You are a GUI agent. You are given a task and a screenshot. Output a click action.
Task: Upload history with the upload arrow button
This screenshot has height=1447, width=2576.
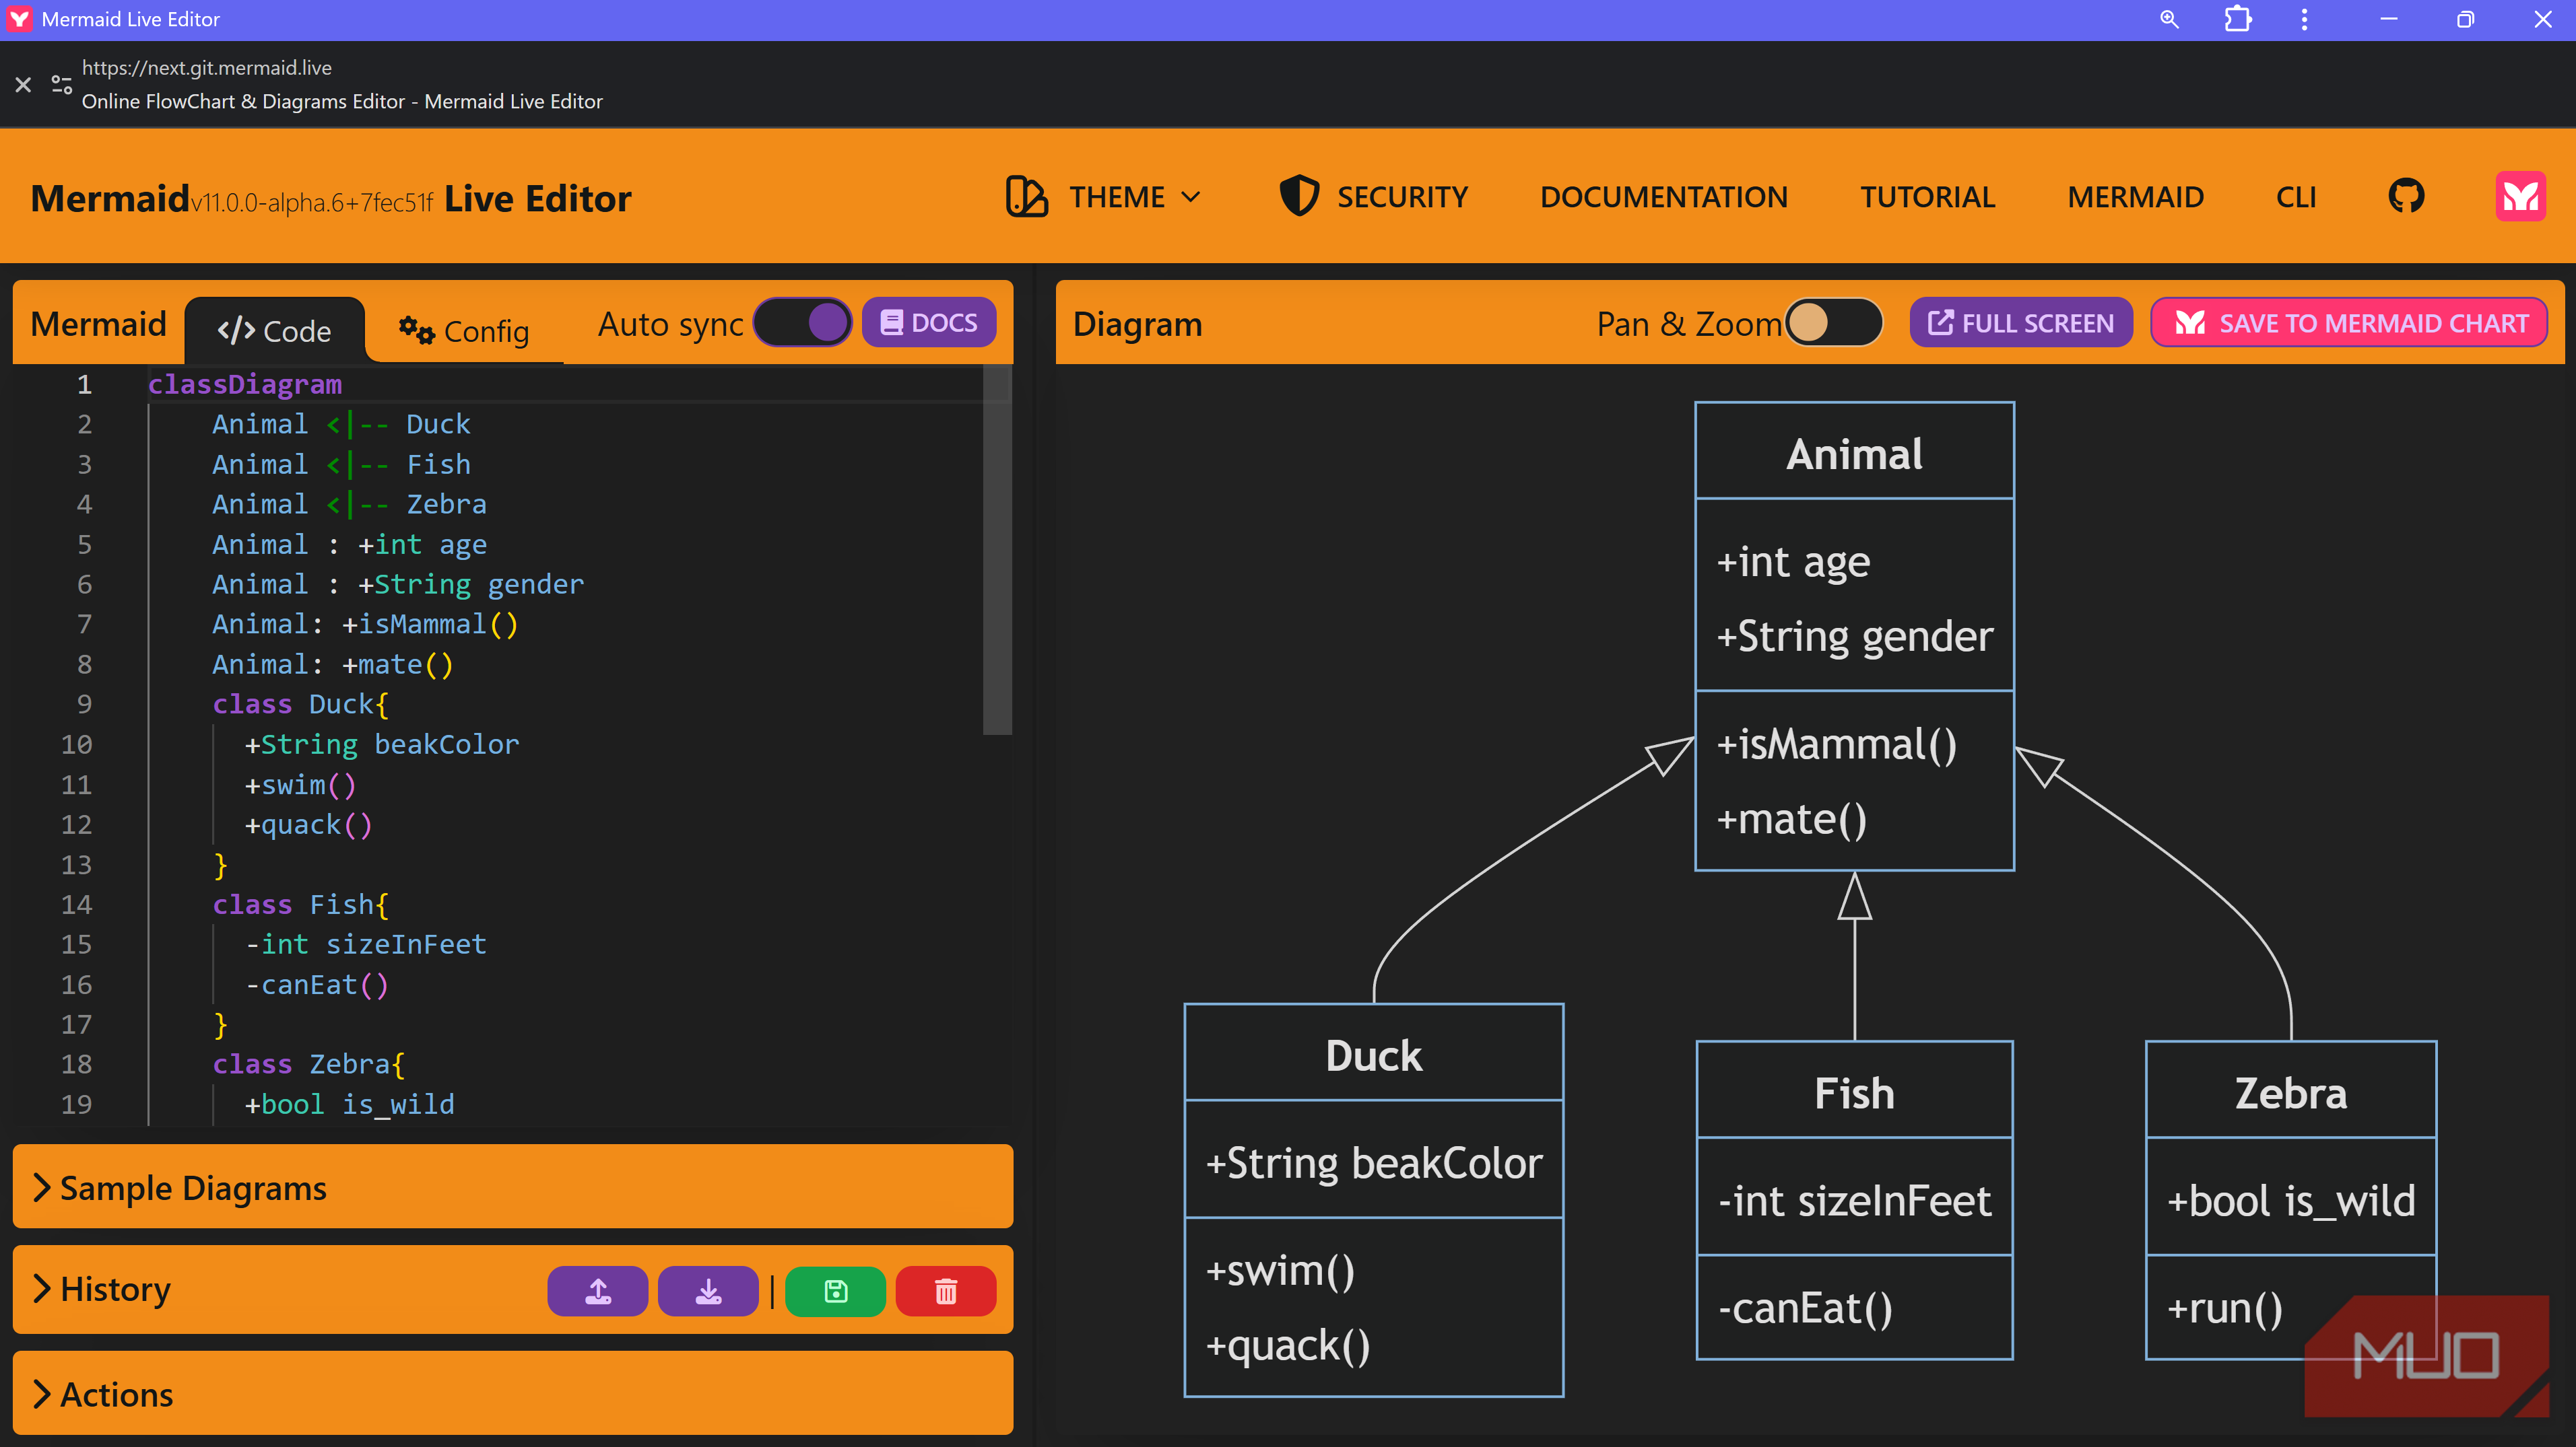(x=598, y=1291)
